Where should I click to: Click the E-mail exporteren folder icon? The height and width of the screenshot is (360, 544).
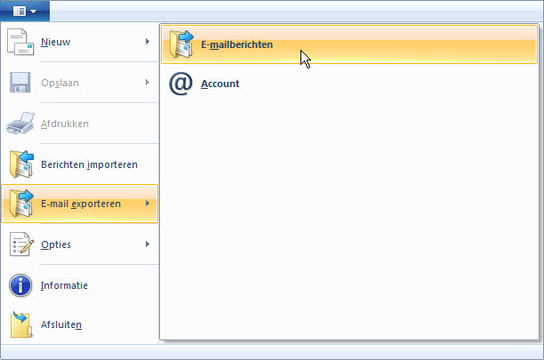(x=20, y=204)
